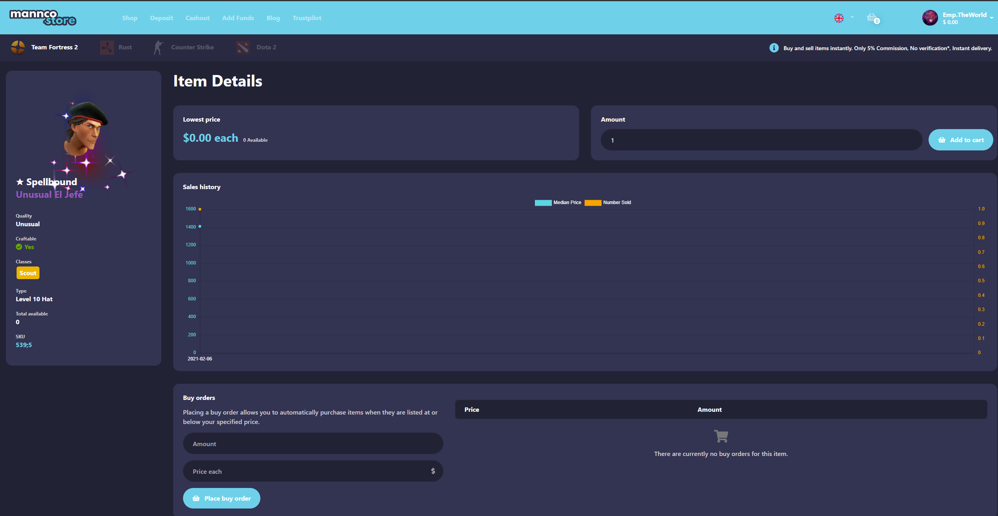Viewport: 998px width, 516px height.
Task: Click the $ 0.00 balance under username
Action: (950, 23)
